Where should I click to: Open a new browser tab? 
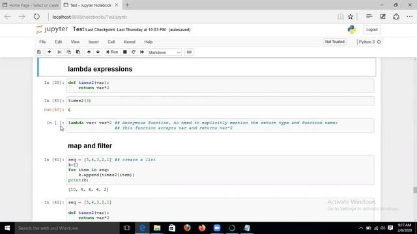tap(127, 5)
